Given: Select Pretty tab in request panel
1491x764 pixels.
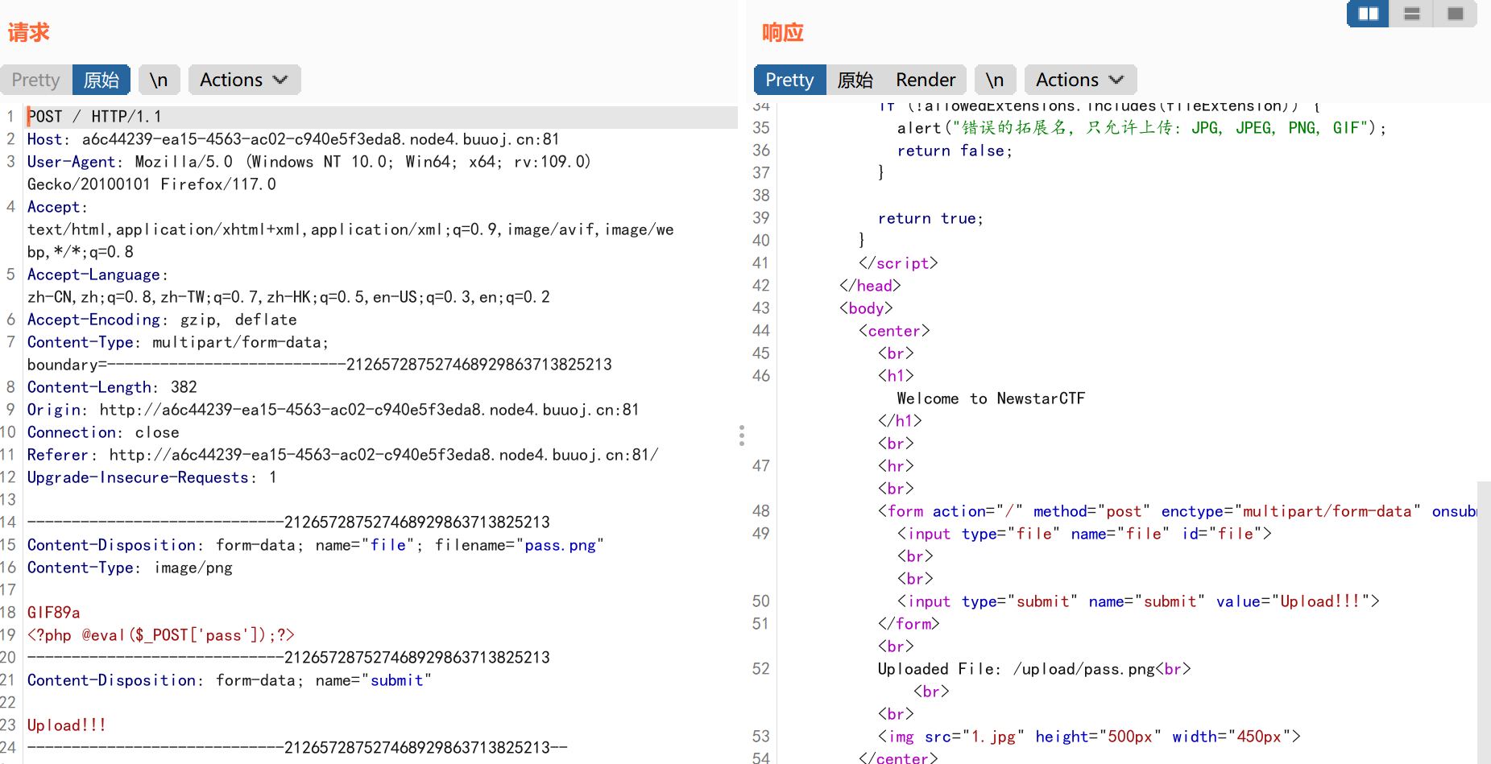Looking at the screenshot, I should click(35, 80).
